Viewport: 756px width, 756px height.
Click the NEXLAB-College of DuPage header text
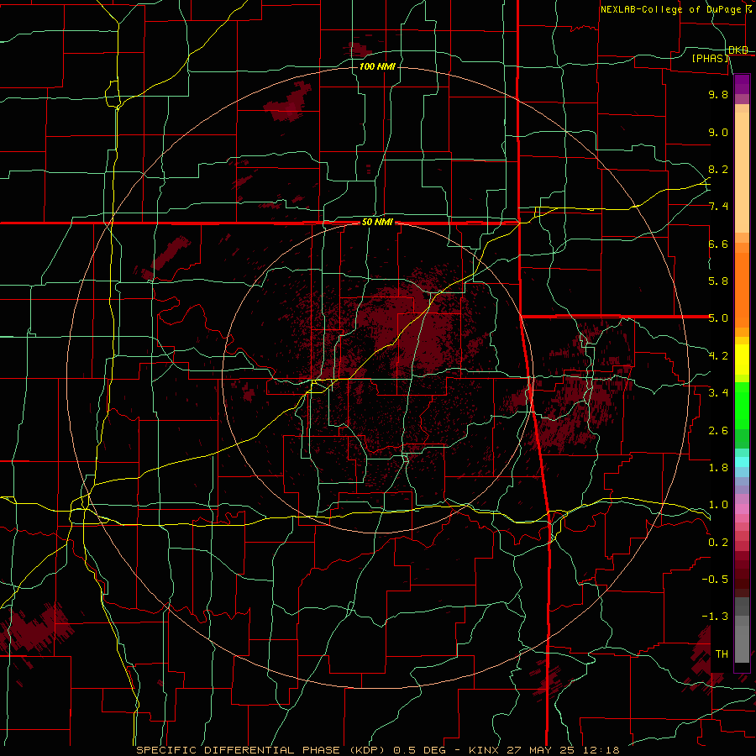pos(670,9)
